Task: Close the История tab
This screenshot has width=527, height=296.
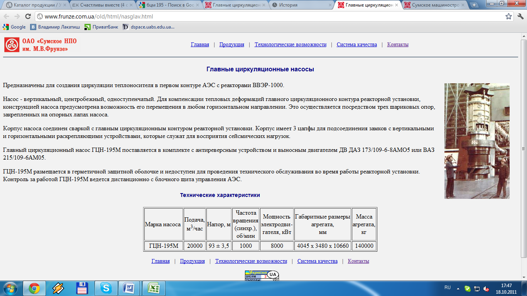Action: 330,5
